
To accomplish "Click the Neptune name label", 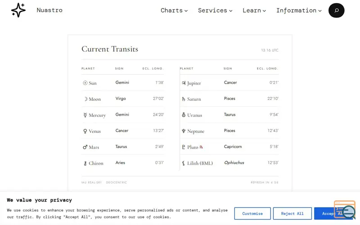I will tap(196, 131).
